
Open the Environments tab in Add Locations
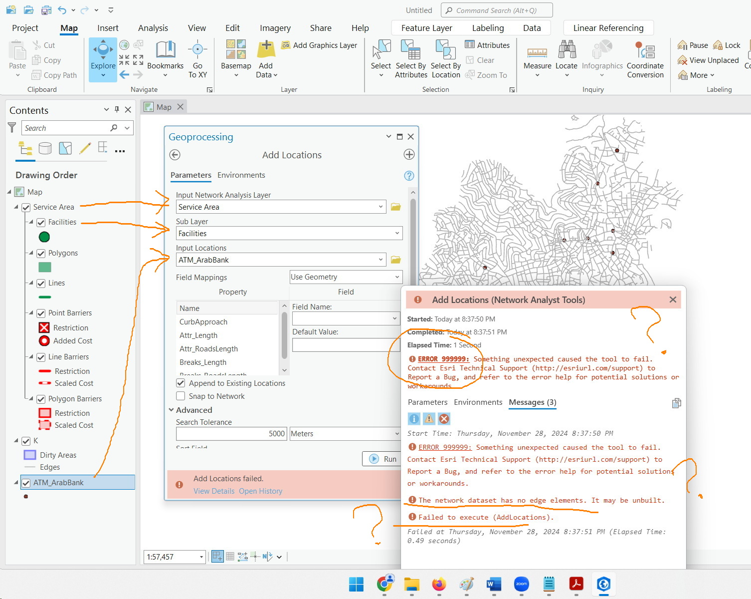241,175
